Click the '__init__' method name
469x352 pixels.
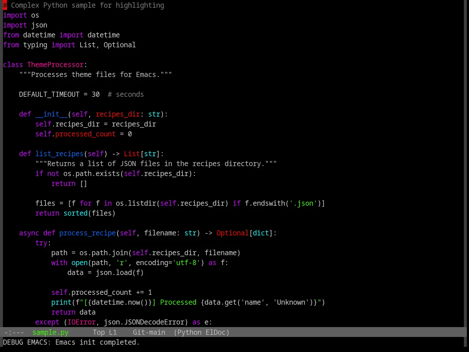[x=51, y=114]
